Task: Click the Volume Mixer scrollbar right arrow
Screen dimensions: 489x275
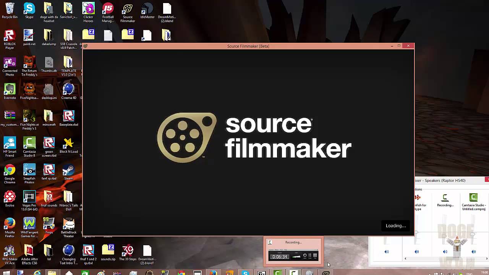Action: [487, 259]
